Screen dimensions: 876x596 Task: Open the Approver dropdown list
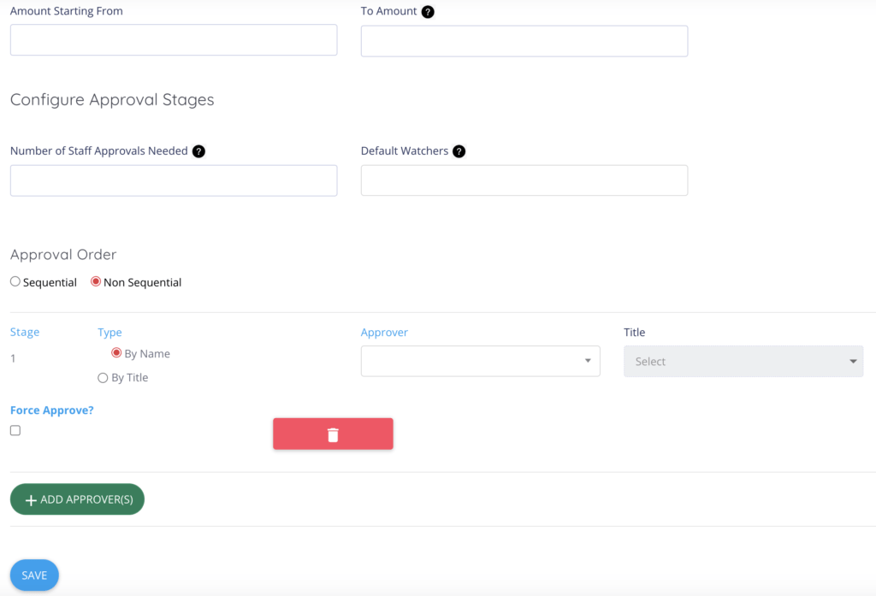pyautogui.click(x=480, y=361)
